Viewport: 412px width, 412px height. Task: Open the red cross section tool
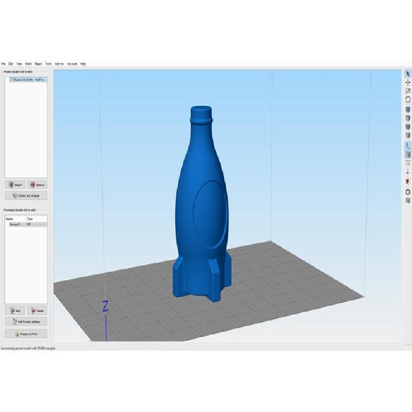click(x=407, y=181)
